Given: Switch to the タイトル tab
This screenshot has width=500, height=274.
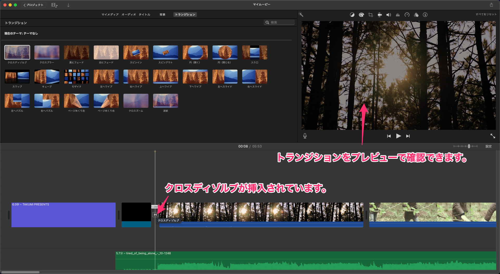Looking at the screenshot, I should pyautogui.click(x=144, y=15).
